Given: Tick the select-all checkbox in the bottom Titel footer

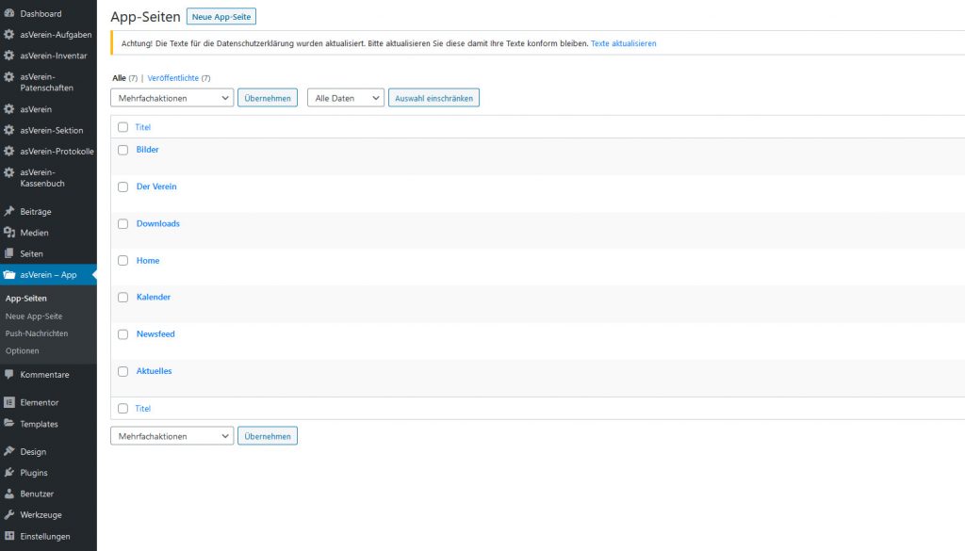Looking at the screenshot, I should 123,409.
